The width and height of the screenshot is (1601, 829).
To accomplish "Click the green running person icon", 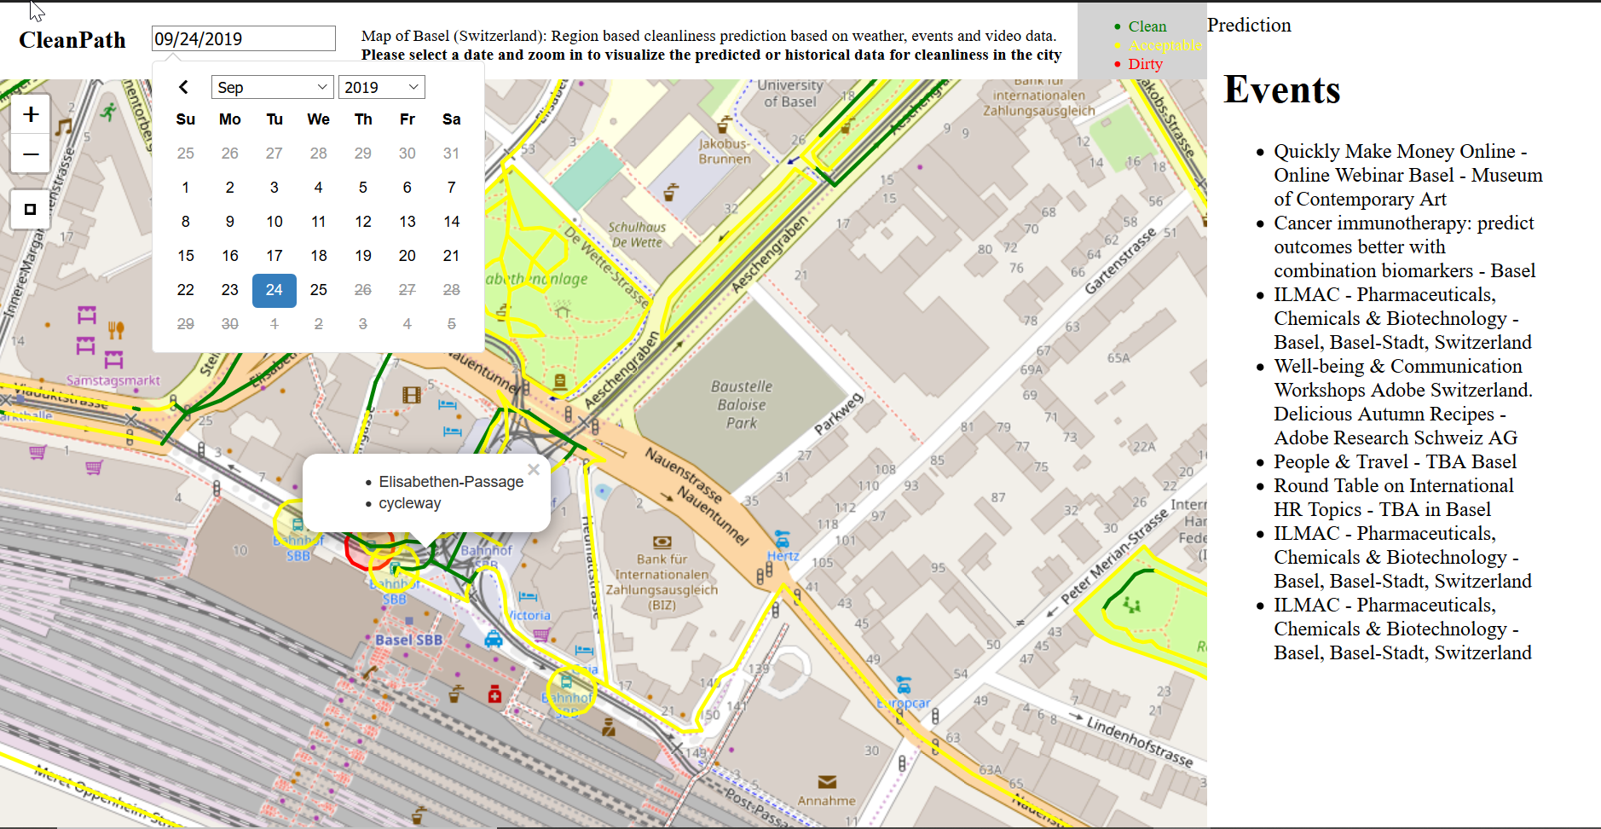I will 108,112.
